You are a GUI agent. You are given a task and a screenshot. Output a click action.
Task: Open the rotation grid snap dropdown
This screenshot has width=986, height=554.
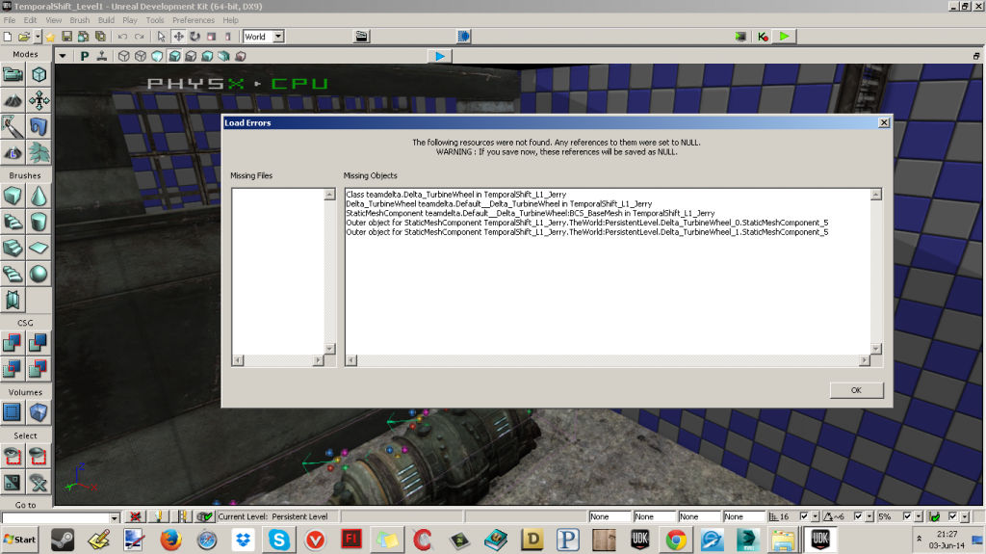[x=869, y=516]
